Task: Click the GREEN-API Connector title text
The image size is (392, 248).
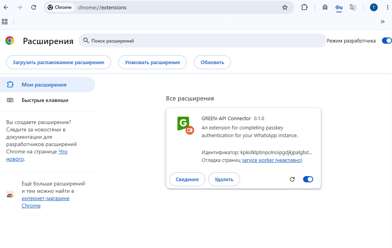Action: [x=226, y=118]
